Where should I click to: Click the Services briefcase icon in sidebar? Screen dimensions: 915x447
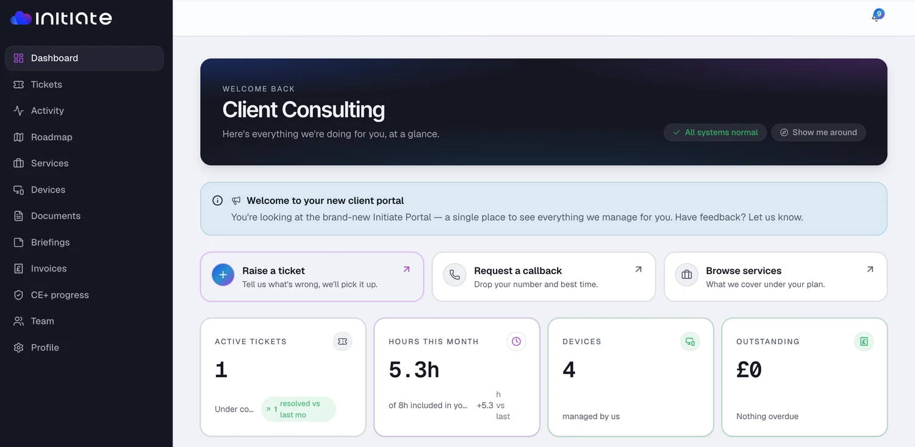coord(18,163)
